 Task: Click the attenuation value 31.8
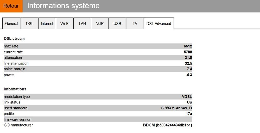(188, 58)
